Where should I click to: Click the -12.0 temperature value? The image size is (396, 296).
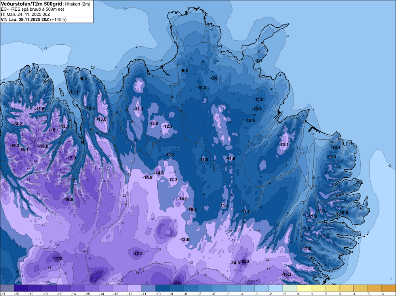pos(307,249)
